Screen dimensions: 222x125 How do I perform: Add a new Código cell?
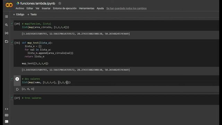click(x=18, y=15)
